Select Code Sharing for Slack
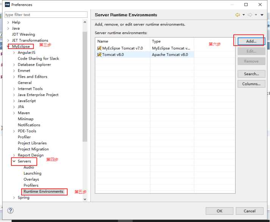 tap(38, 58)
